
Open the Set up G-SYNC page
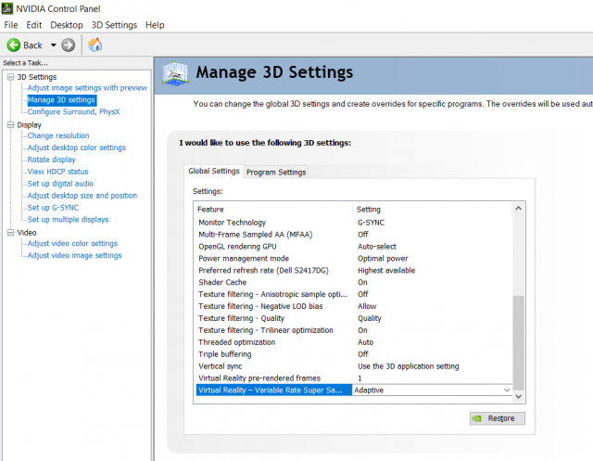[53, 208]
